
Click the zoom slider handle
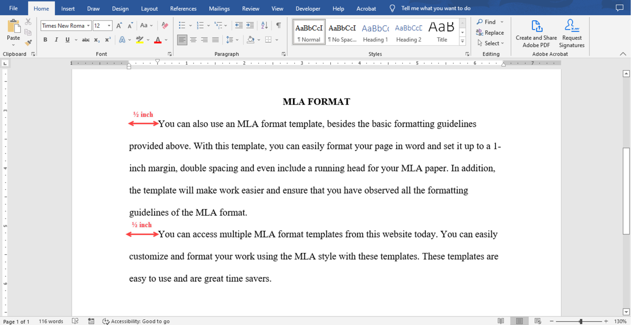point(581,321)
